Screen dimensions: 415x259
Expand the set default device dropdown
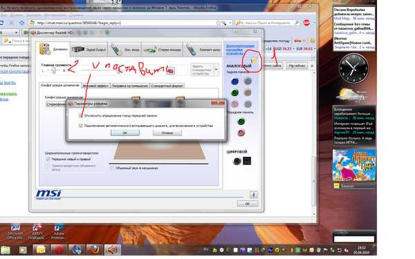(216, 70)
